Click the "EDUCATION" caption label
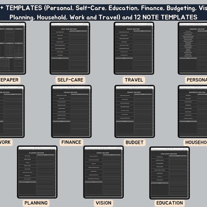The width and height of the screenshot is (207, 207). pyautogui.click(x=169, y=203)
